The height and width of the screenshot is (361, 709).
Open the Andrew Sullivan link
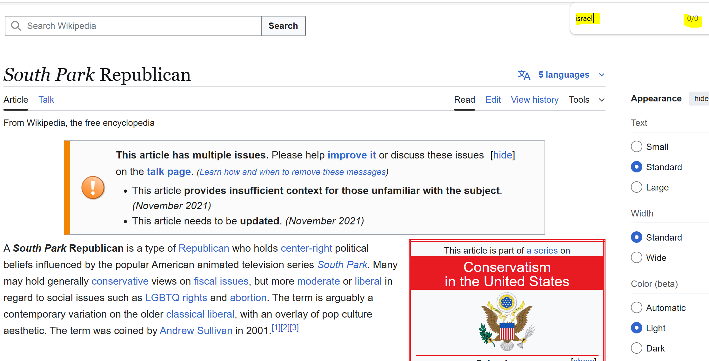click(196, 331)
